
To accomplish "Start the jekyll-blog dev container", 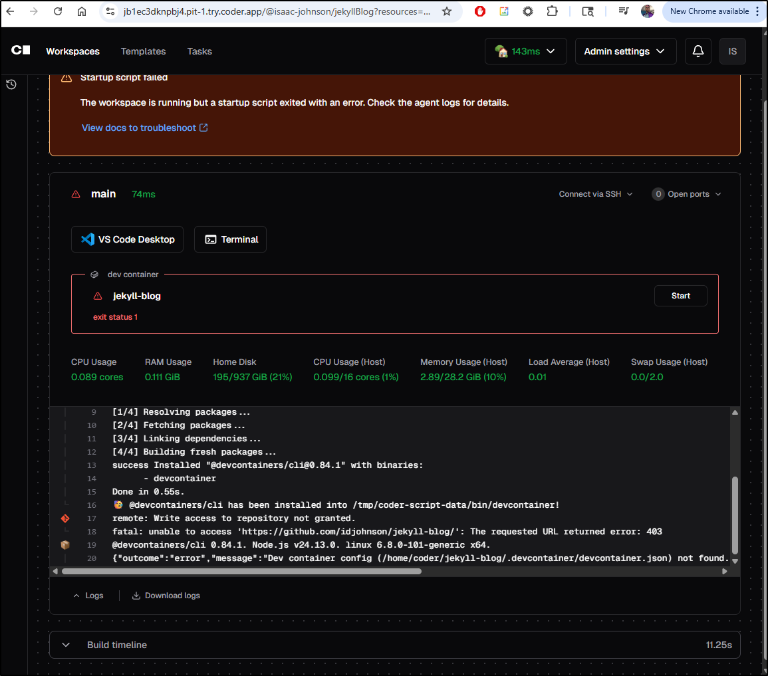I will click(x=680, y=295).
